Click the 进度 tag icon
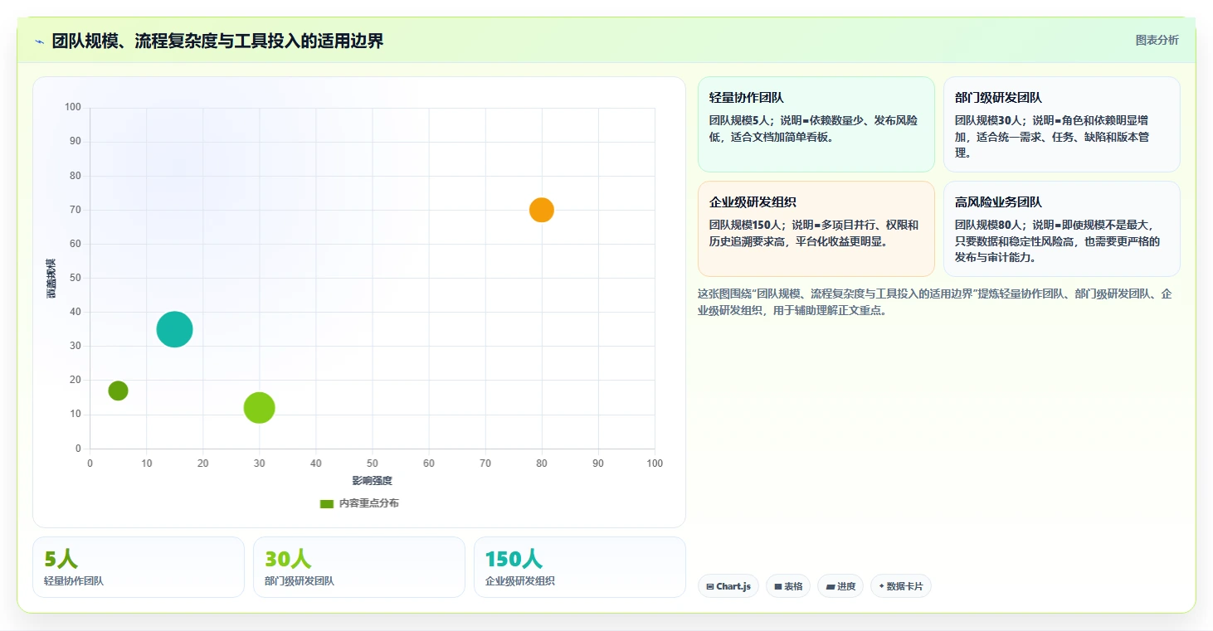This screenshot has width=1213, height=631. [830, 587]
